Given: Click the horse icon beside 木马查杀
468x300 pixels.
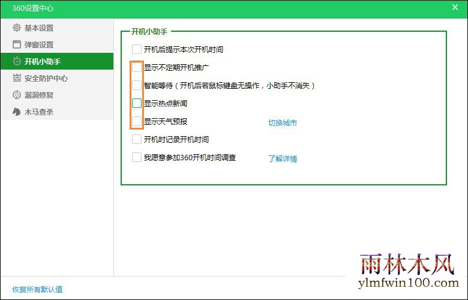Looking at the screenshot, I should [x=17, y=112].
